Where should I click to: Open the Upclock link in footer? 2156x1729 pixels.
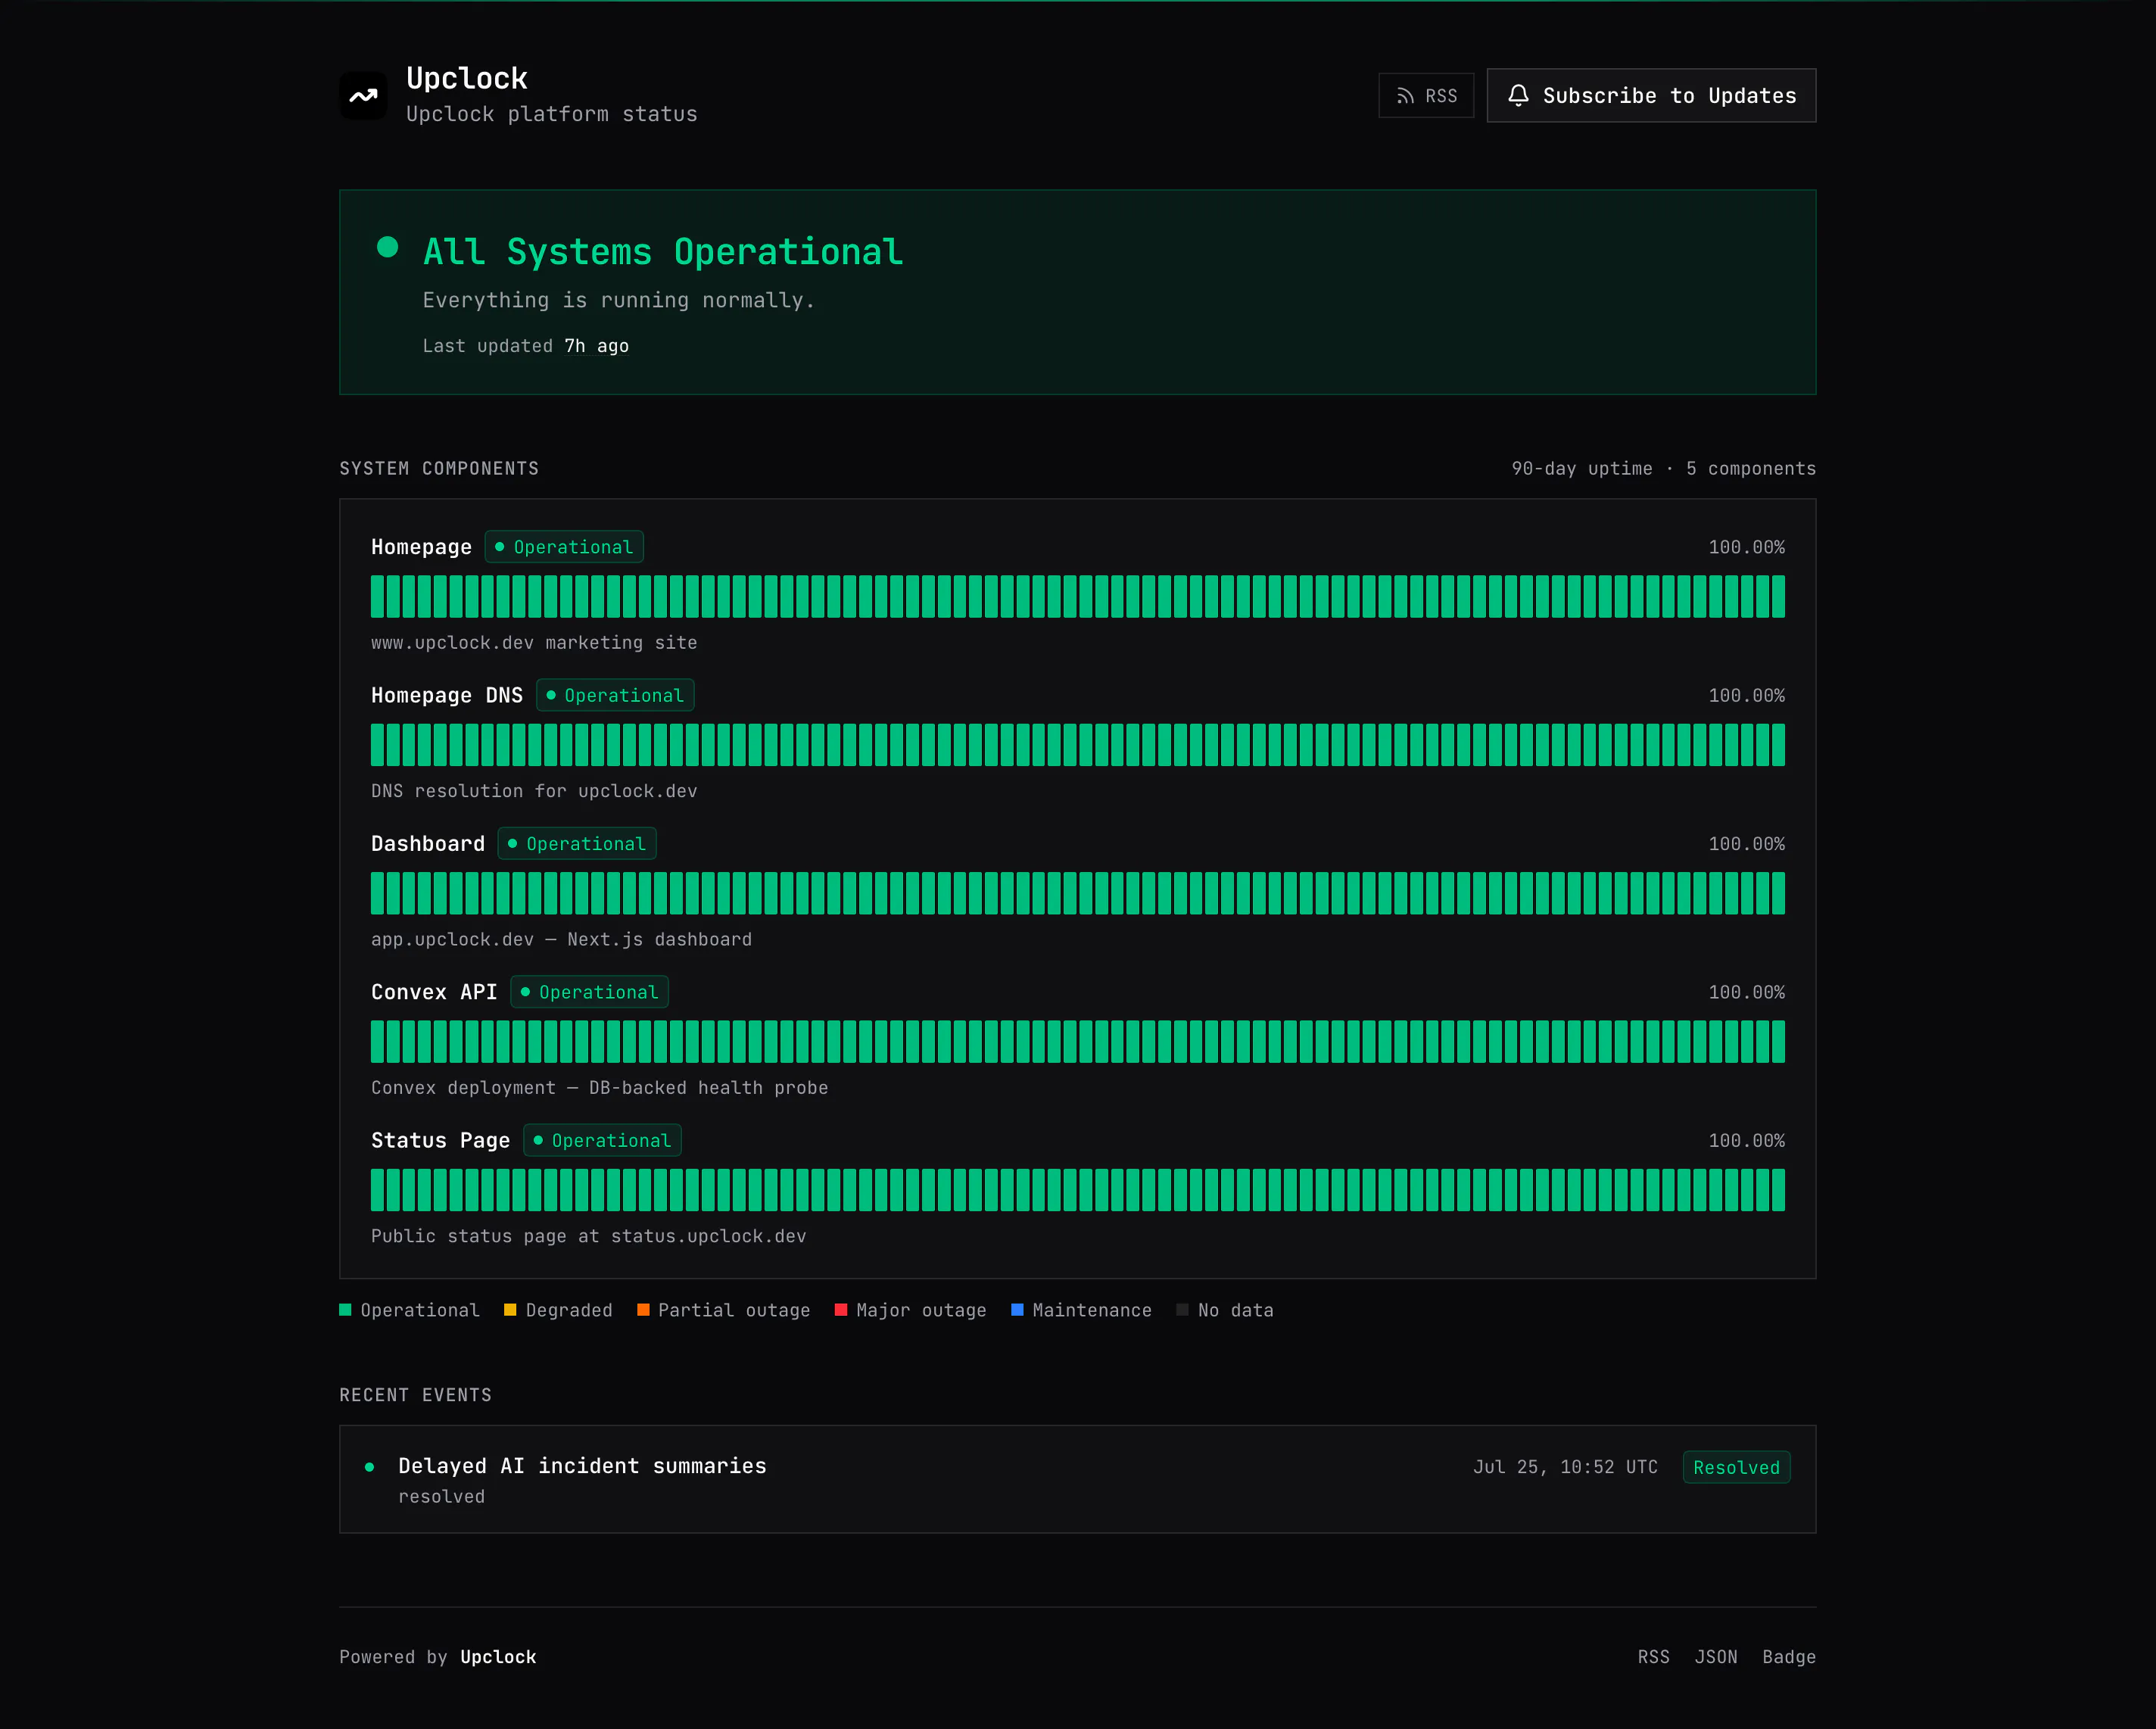[498, 1657]
